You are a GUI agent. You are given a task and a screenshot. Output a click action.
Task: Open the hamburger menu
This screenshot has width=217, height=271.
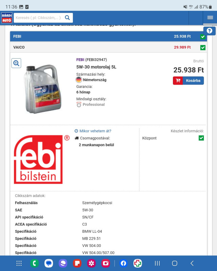click(x=210, y=18)
